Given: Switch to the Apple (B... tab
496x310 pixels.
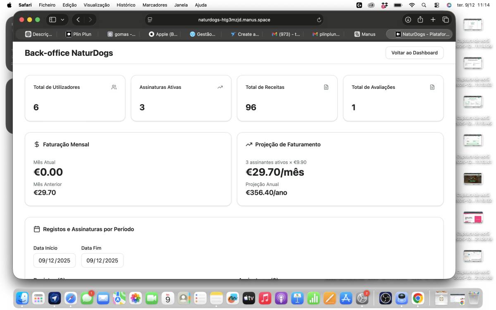Looking at the screenshot, I should click(x=163, y=34).
